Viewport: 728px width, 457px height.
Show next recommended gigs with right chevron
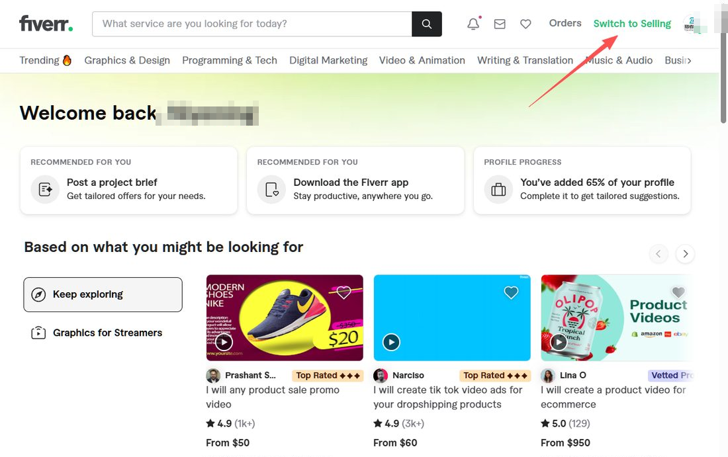(x=685, y=254)
